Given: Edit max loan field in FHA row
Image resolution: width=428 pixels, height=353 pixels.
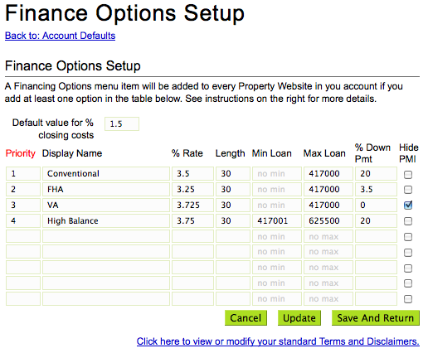Looking at the screenshot, I should pyautogui.click(x=328, y=190).
